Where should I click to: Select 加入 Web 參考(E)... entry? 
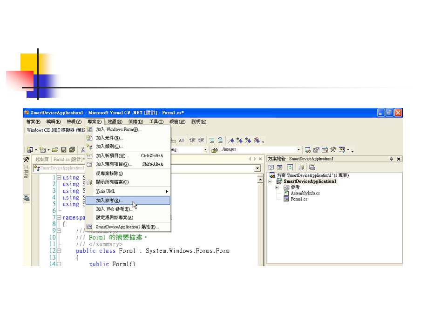point(128,209)
